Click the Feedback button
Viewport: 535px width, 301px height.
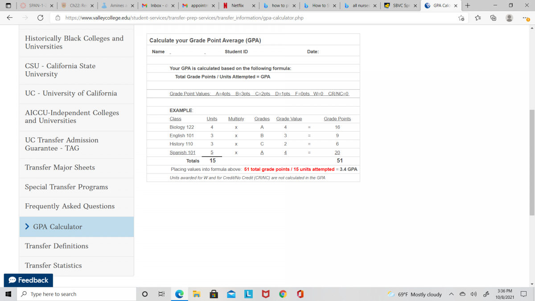tap(29, 280)
